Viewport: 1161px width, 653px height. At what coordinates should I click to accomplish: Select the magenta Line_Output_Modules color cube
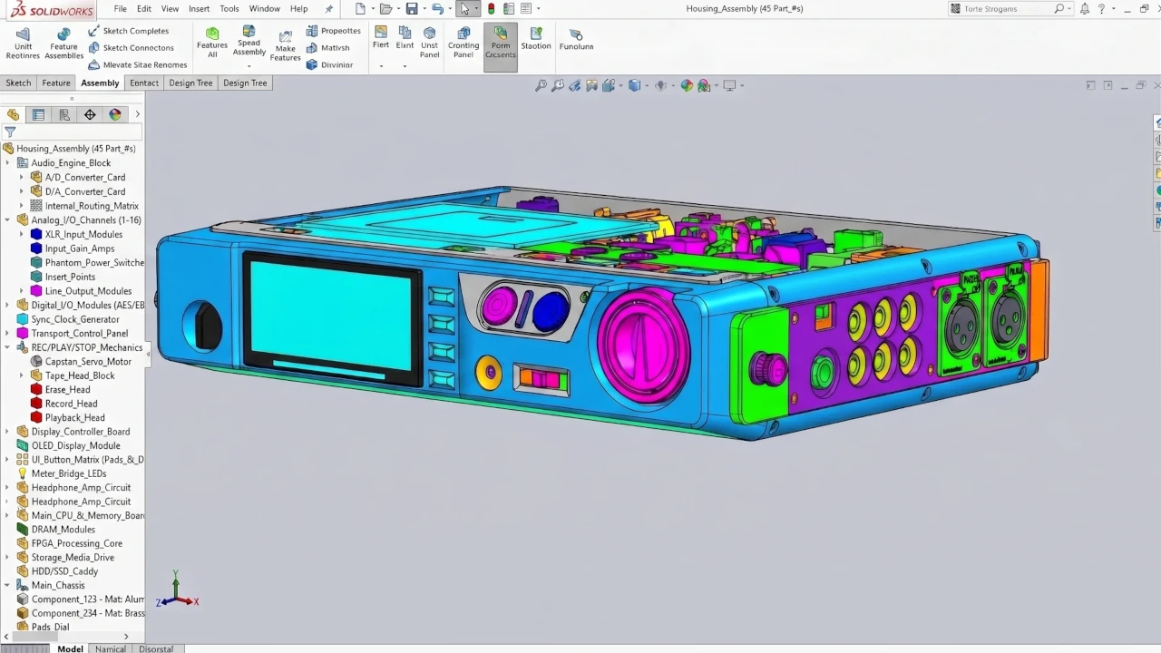click(36, 291)
